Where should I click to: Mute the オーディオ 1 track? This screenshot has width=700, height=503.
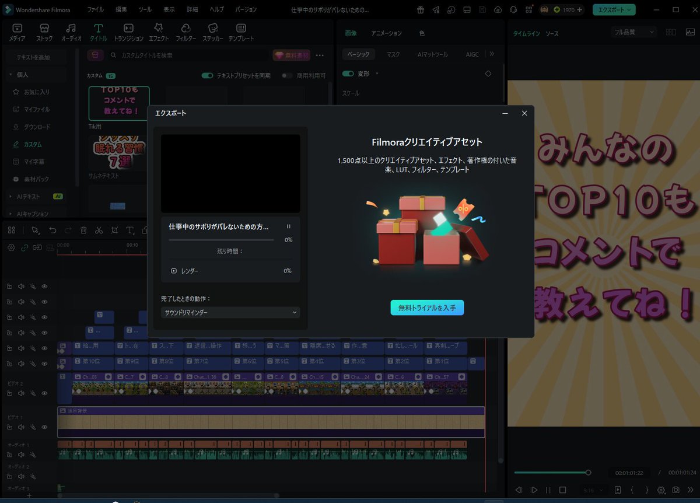(x=21, y=455)
